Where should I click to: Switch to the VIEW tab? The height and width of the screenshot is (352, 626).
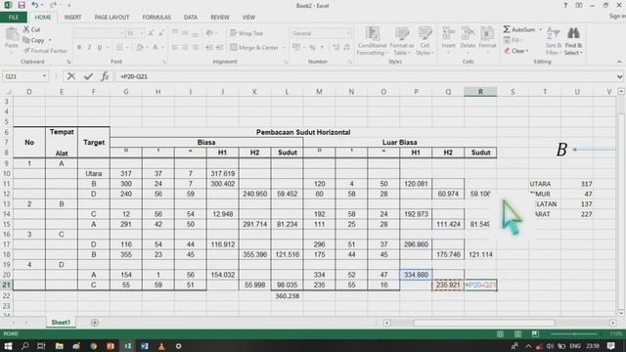(248, 18)
